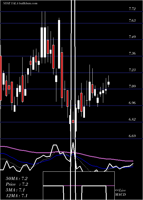This screenshot has width=143, height=200.
Task: Click the NYSE YALA bullkhan.com title text
Action: point(20,3)
